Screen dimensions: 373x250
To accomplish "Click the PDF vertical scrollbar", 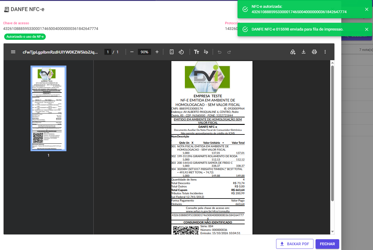I will tap(332, 133).
